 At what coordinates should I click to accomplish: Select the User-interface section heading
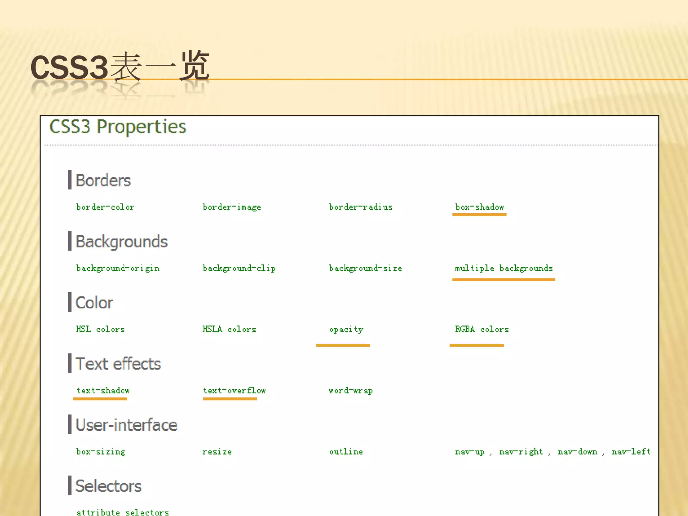click(126, 425)
